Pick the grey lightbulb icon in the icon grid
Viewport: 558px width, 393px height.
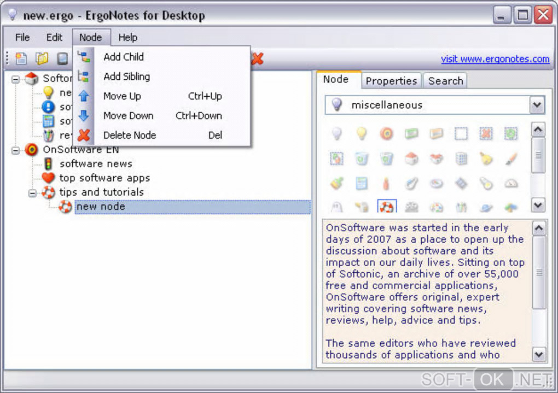point(336,133)
